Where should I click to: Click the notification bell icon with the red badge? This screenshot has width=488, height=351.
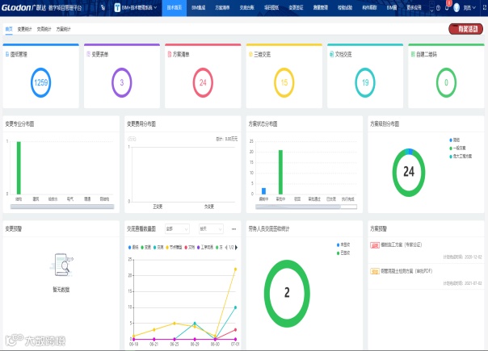coord(448,7)
